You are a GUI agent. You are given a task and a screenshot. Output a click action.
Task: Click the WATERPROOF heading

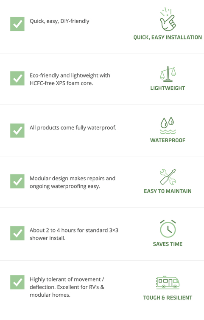pyautogui.click(x=168, y=141)
